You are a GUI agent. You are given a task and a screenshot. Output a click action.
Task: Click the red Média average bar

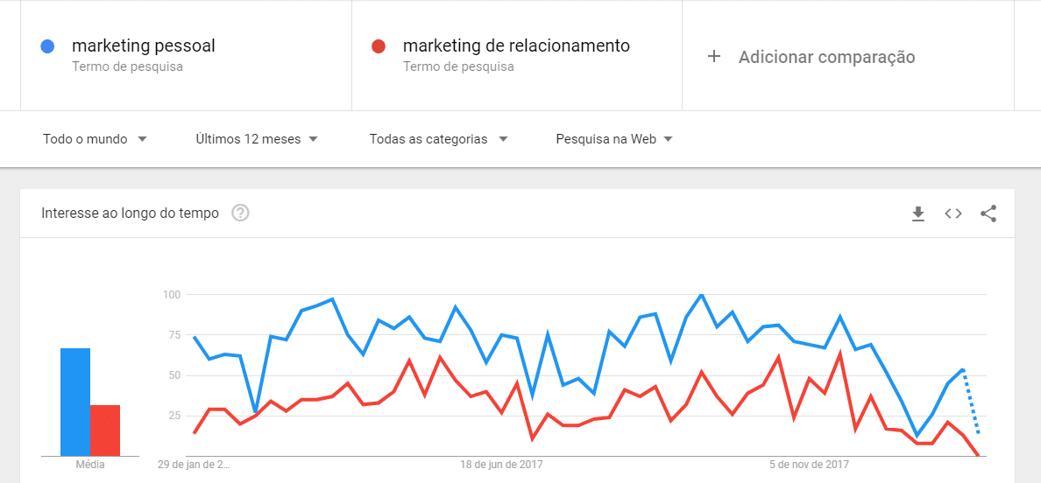(105, 430)
